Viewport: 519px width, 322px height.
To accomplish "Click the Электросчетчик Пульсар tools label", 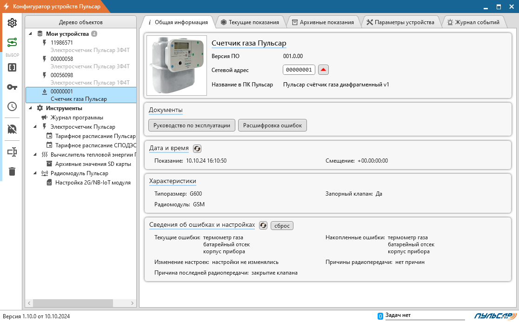I will [x=83, y=127].
